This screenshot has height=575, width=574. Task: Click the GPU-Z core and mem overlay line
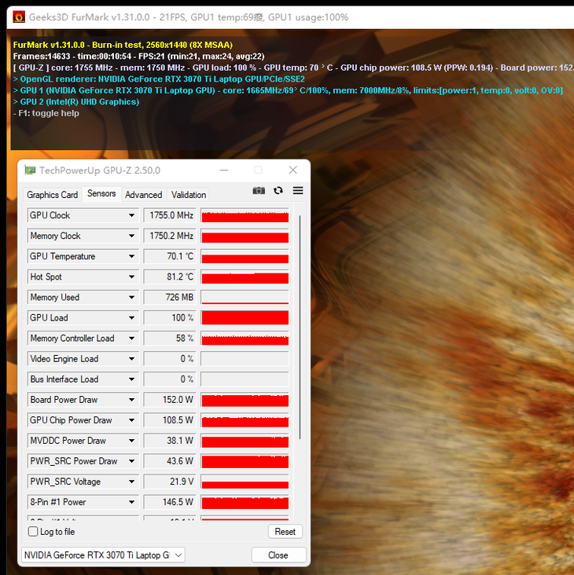(x=293, y=68)
